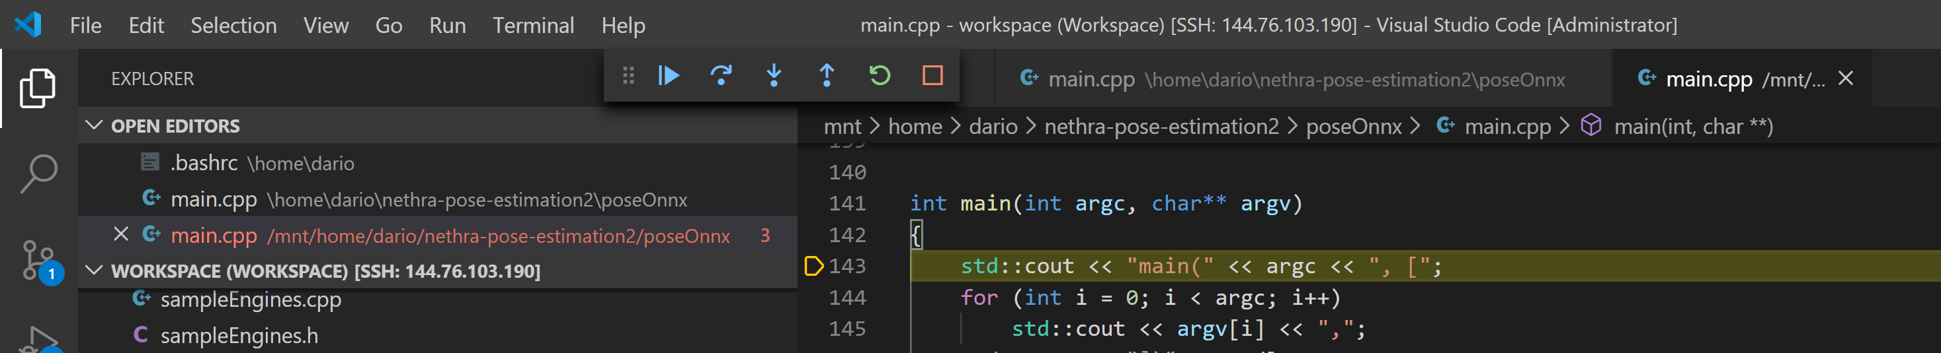Open the View menu
1941x353 pixels.
326,26
